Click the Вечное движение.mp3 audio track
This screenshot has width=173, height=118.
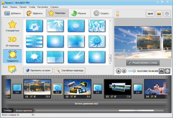pos(86,104)
